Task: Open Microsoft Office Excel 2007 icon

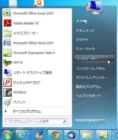Action: pyautogui.click(x=8, y=14)
